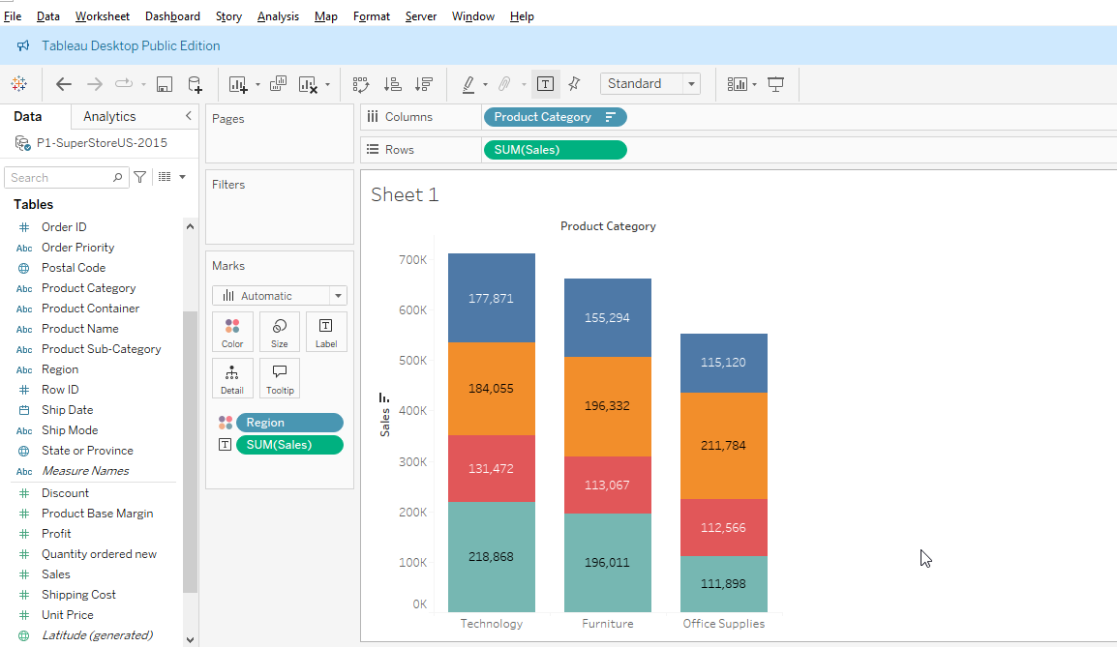Click the Save workbook icon
Screen dimensions: 1117x647
[x=165, y=84]
